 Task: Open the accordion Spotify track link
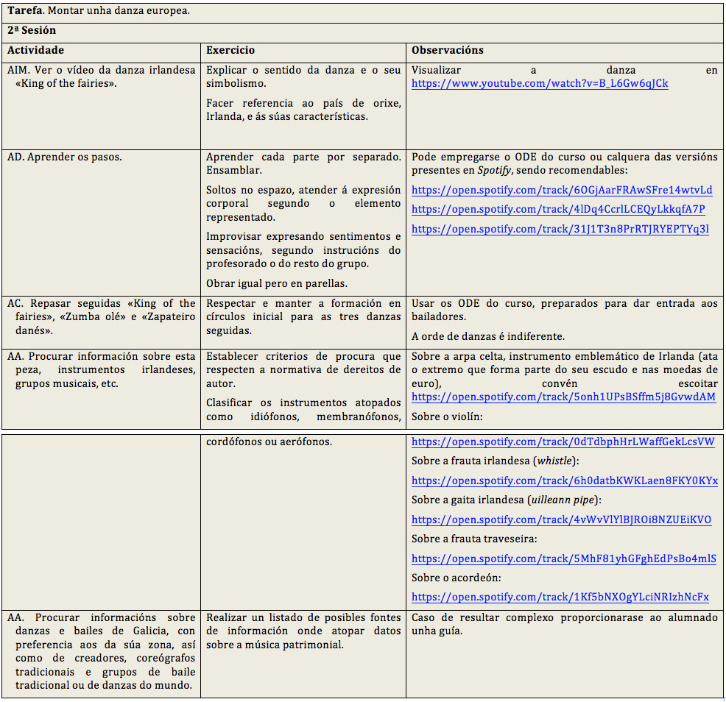(560, 598)
